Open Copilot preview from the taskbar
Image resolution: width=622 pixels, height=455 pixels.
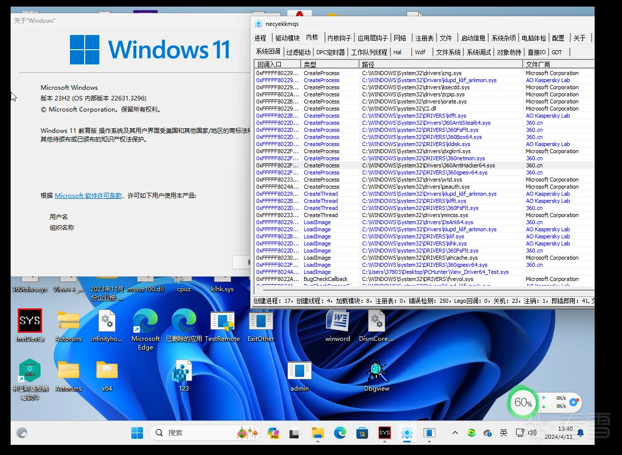click(x=274, y=433)
